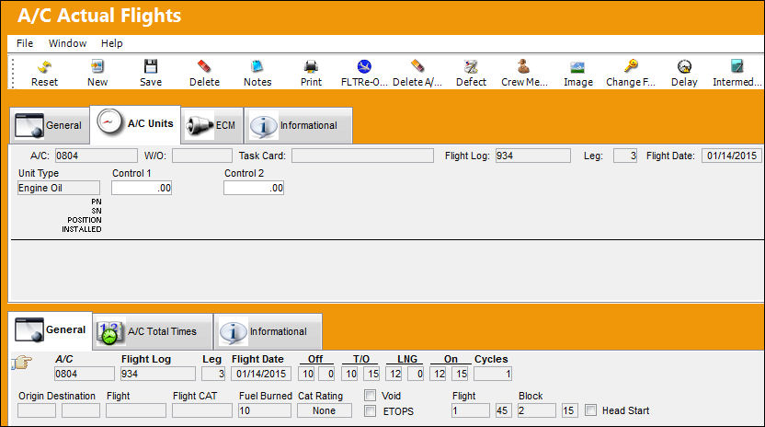Click the upper Flight Log field 934
Viewport: 765px width, 427px height.
[532, 156]
